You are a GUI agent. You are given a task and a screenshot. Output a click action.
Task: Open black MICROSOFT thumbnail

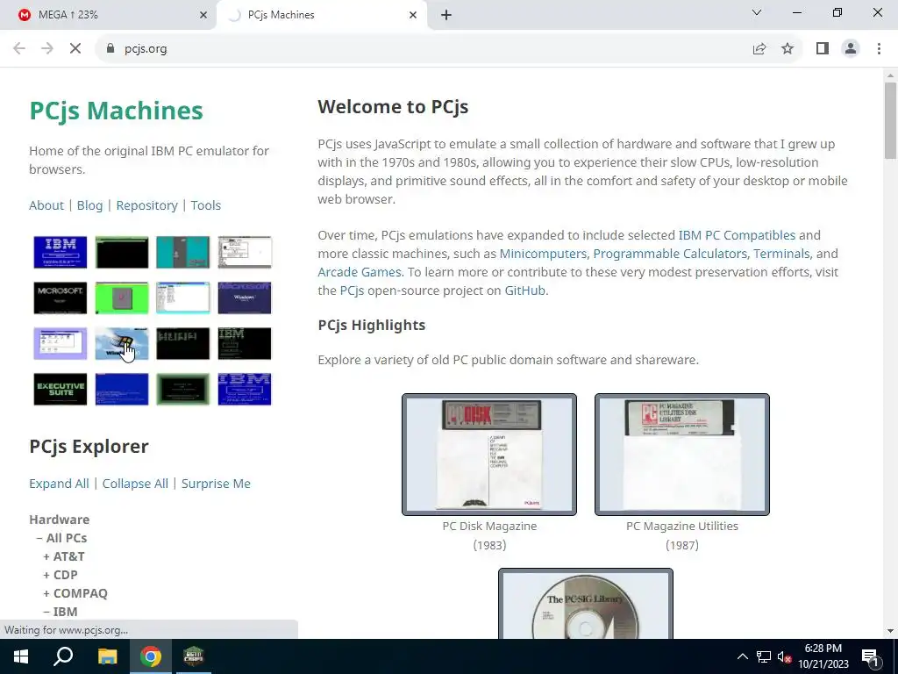[61, 298]
